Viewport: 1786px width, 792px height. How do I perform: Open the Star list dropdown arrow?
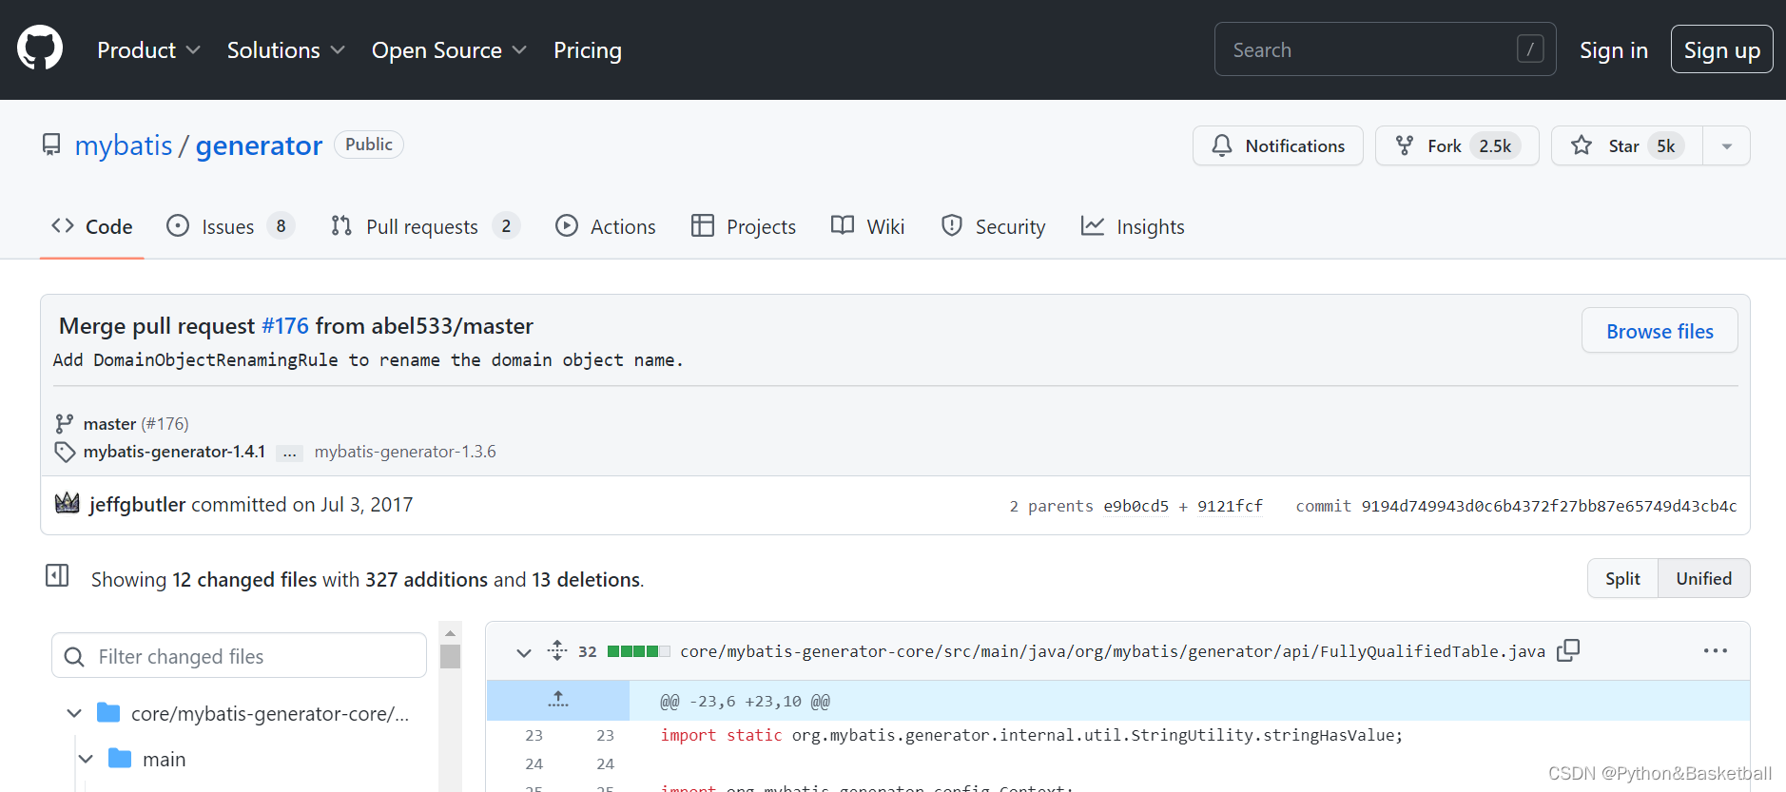(x=1726, y=145)
